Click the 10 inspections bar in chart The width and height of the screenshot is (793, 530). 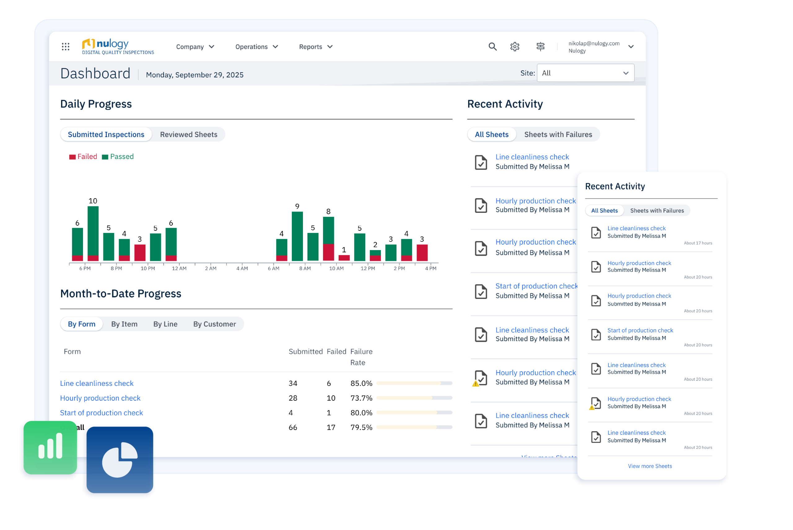[93, 233]
